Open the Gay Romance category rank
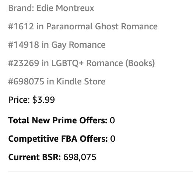The height and width of the screenshot is (174, 193). point(57,45)
